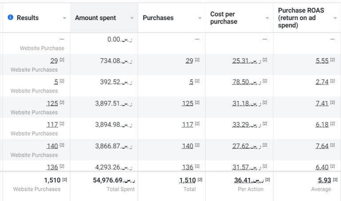
Task: Open the Cost per purchase dropdown arrow
Action: 267,18
